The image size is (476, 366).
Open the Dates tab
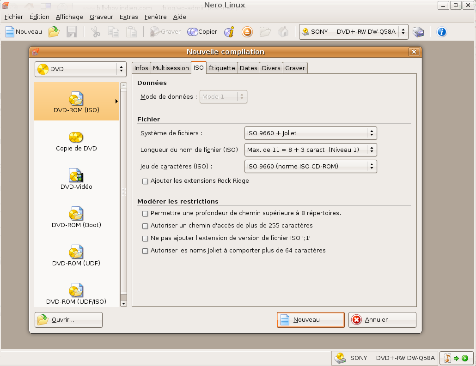point(248,68)
